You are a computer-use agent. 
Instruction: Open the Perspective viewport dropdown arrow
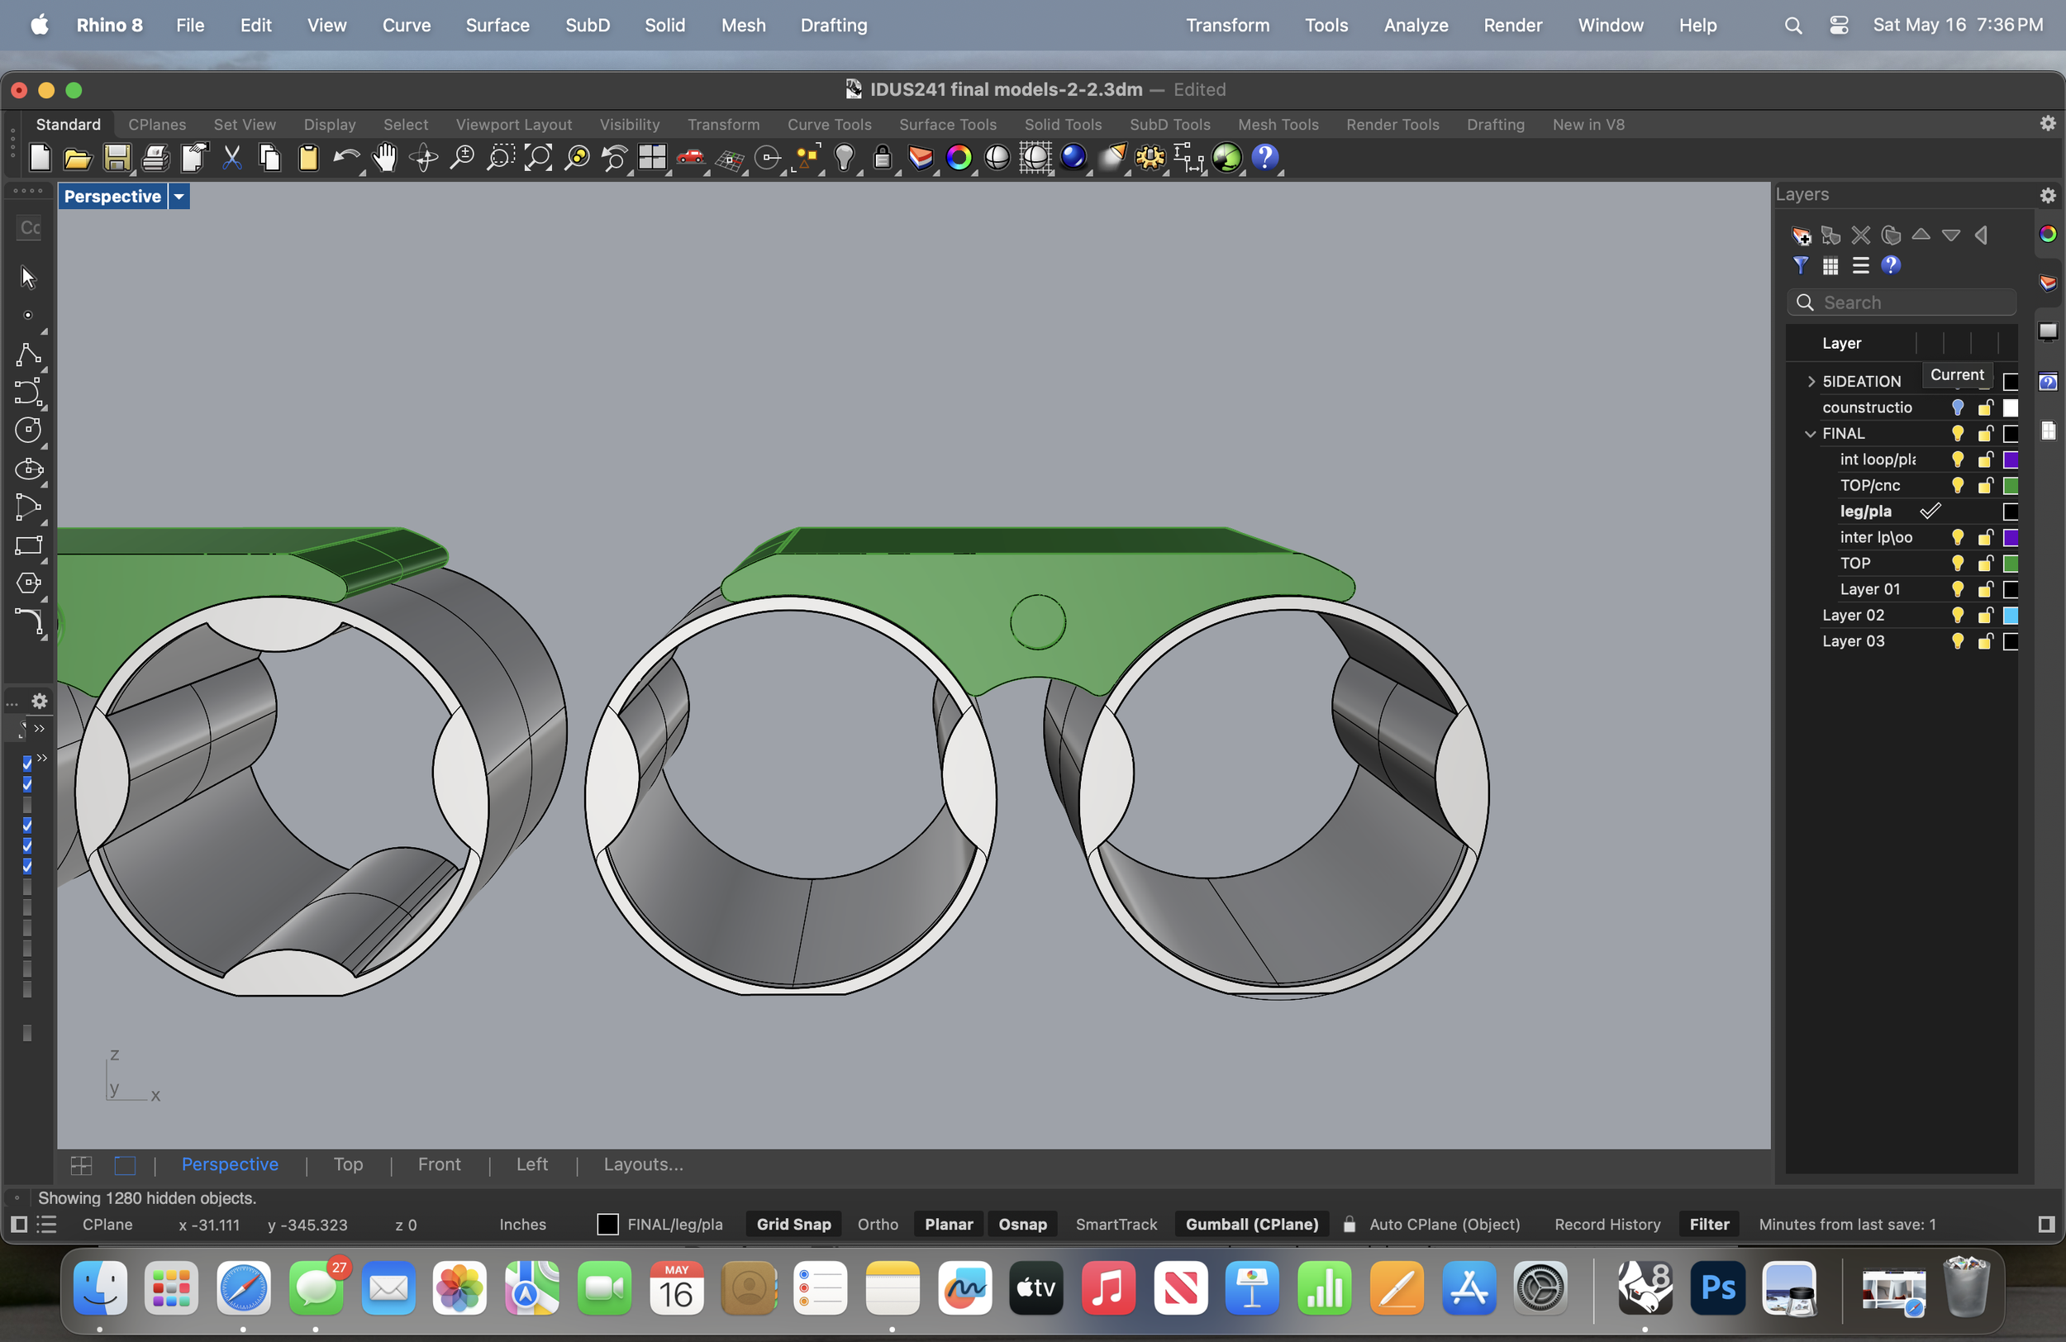pos(179,196)
